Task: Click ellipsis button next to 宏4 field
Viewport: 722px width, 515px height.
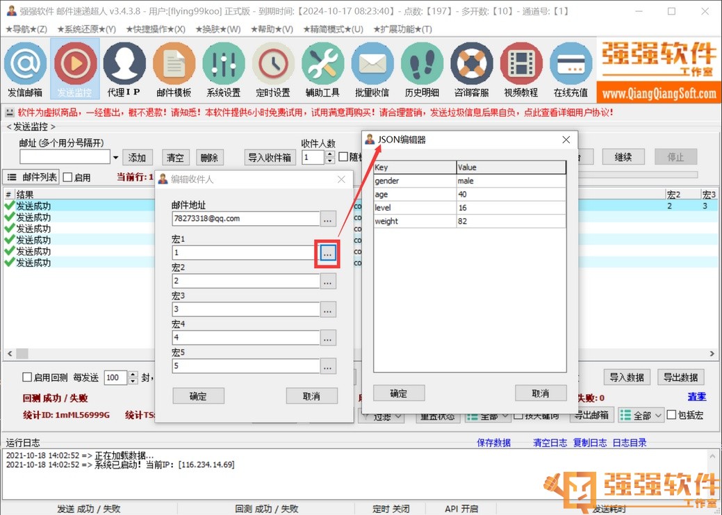Action: 327,338
